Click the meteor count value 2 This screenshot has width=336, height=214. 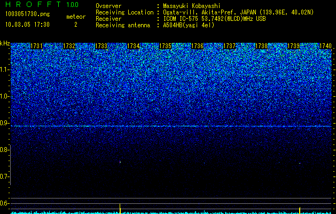click(76, 25)
